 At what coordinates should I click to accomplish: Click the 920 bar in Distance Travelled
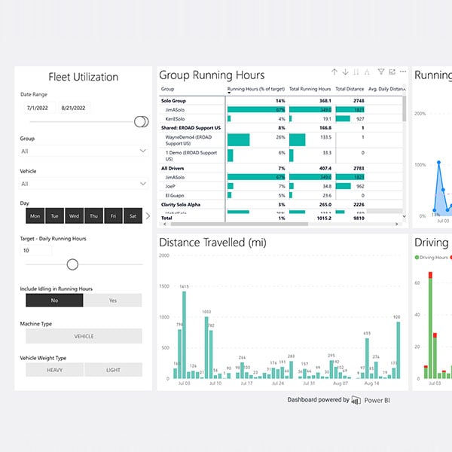pyautogui.click(x=399, y=350)
